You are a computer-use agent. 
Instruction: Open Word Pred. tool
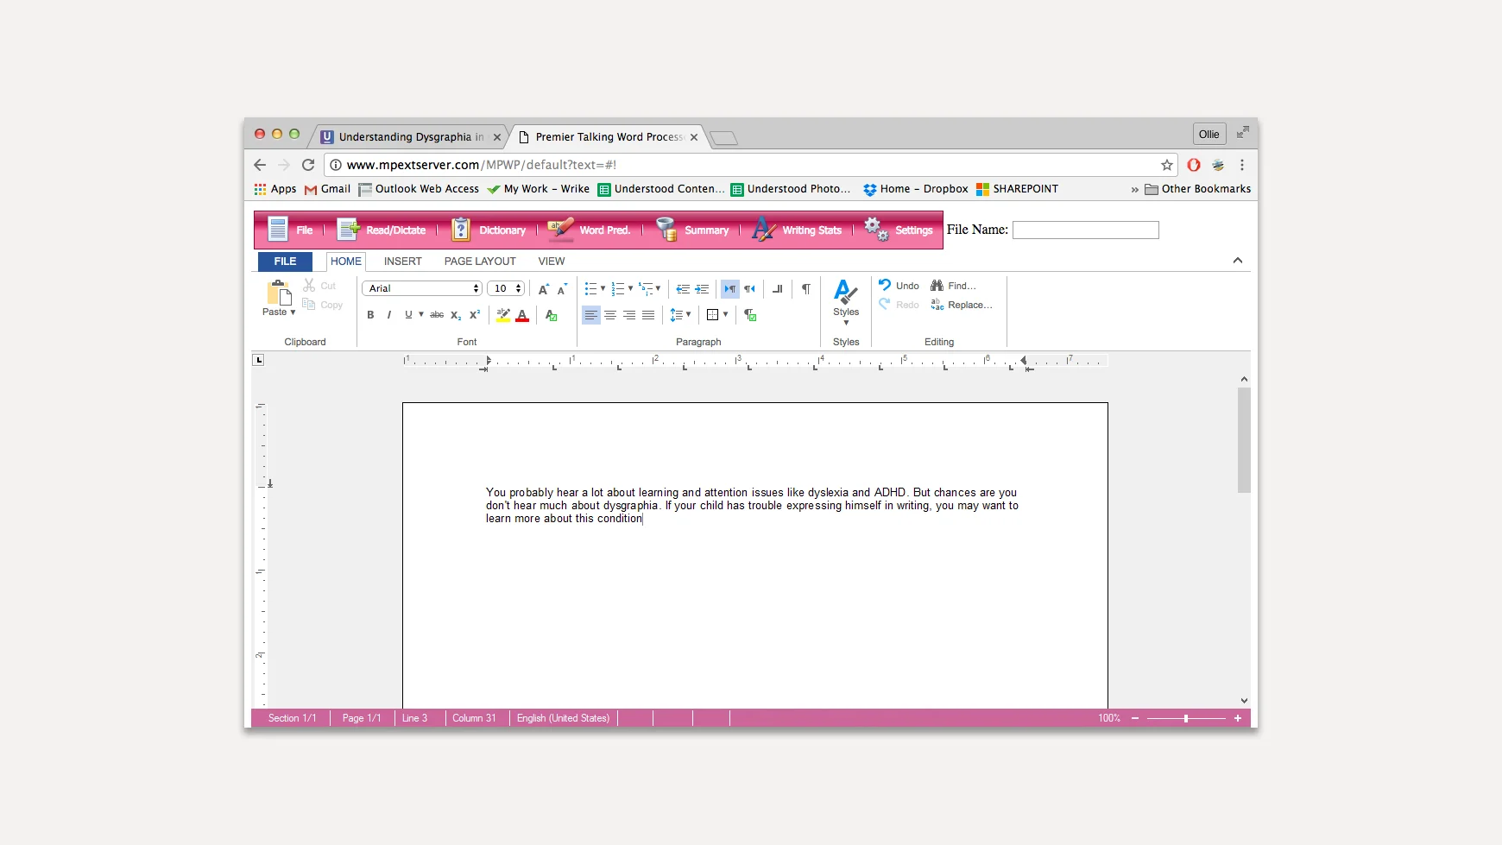[x=590, y=230]
